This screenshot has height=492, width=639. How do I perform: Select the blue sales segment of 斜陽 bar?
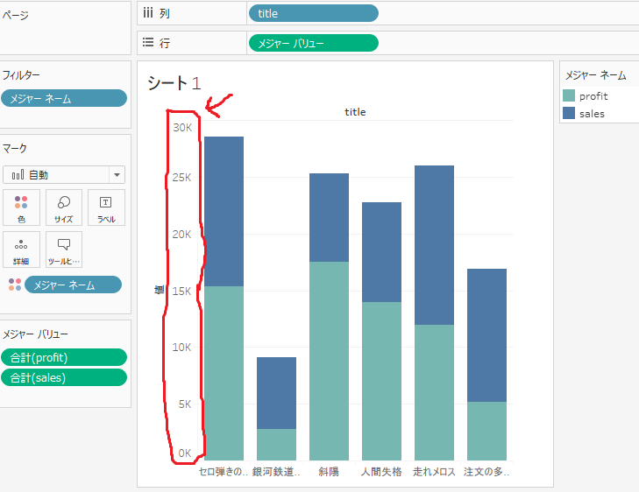tap(329, 218)
